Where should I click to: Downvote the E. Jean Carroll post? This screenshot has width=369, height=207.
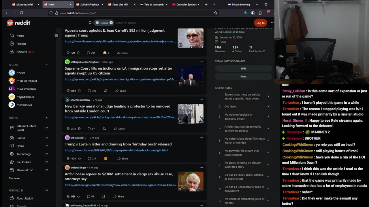point(78,53)
